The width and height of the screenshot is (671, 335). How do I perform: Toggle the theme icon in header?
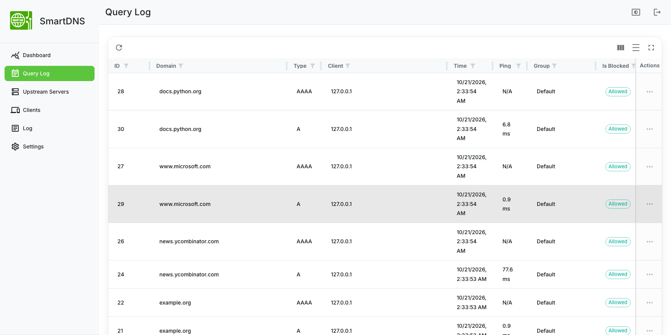coord(636,12)
